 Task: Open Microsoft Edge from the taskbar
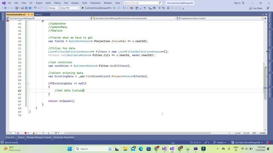[x=141, y=149]
